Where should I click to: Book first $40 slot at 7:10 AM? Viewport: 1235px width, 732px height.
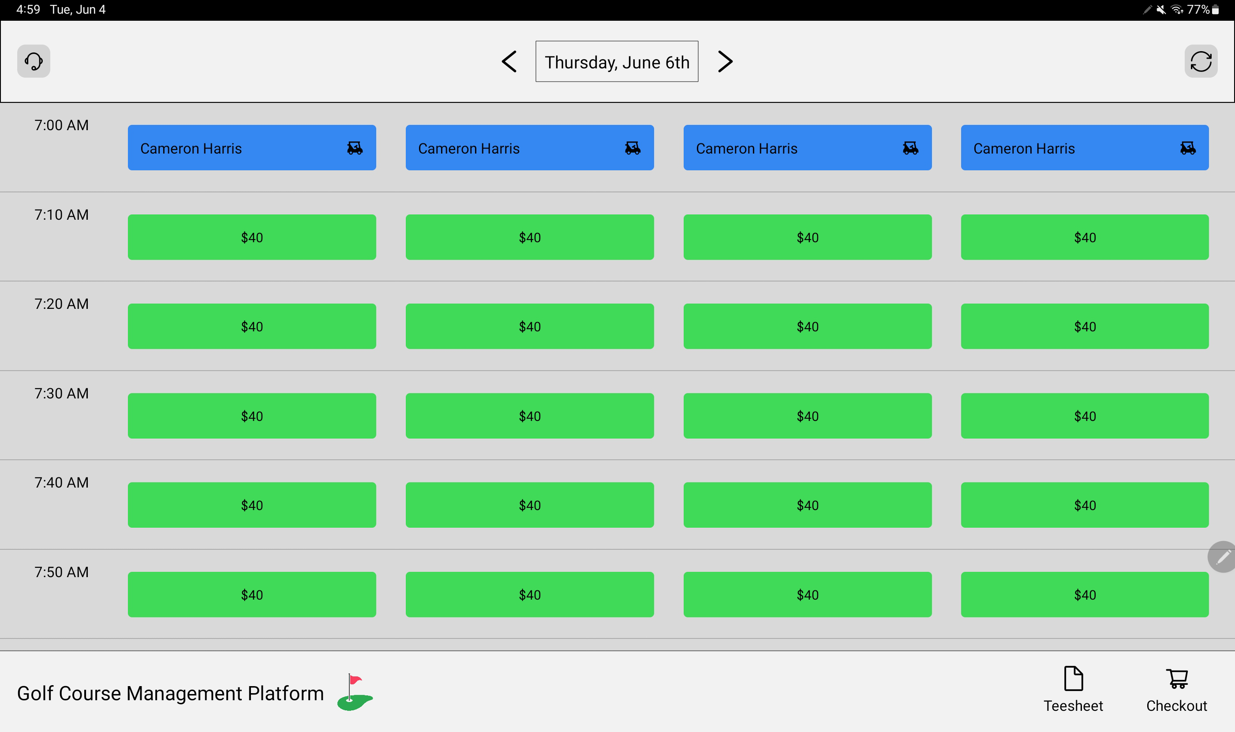click(x=252, y=237)
